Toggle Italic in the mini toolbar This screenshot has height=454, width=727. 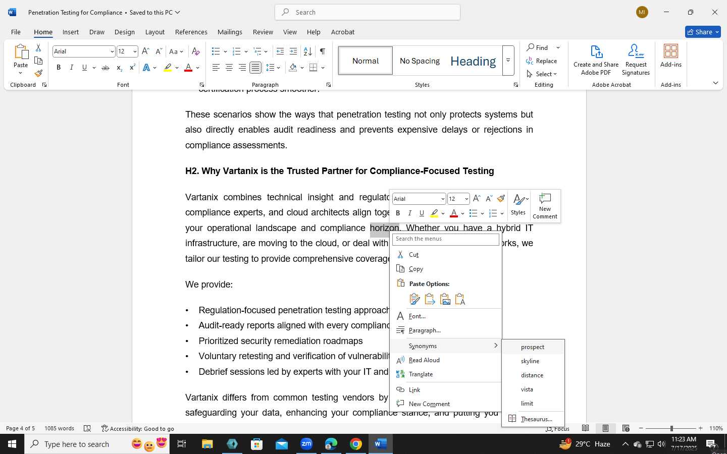410,213
